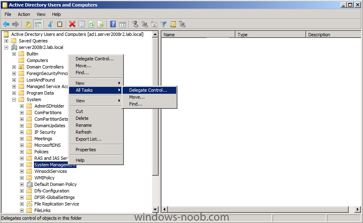Click the Find objects magnifier icon
Screen dimensions: 363x223
[173, 24]
